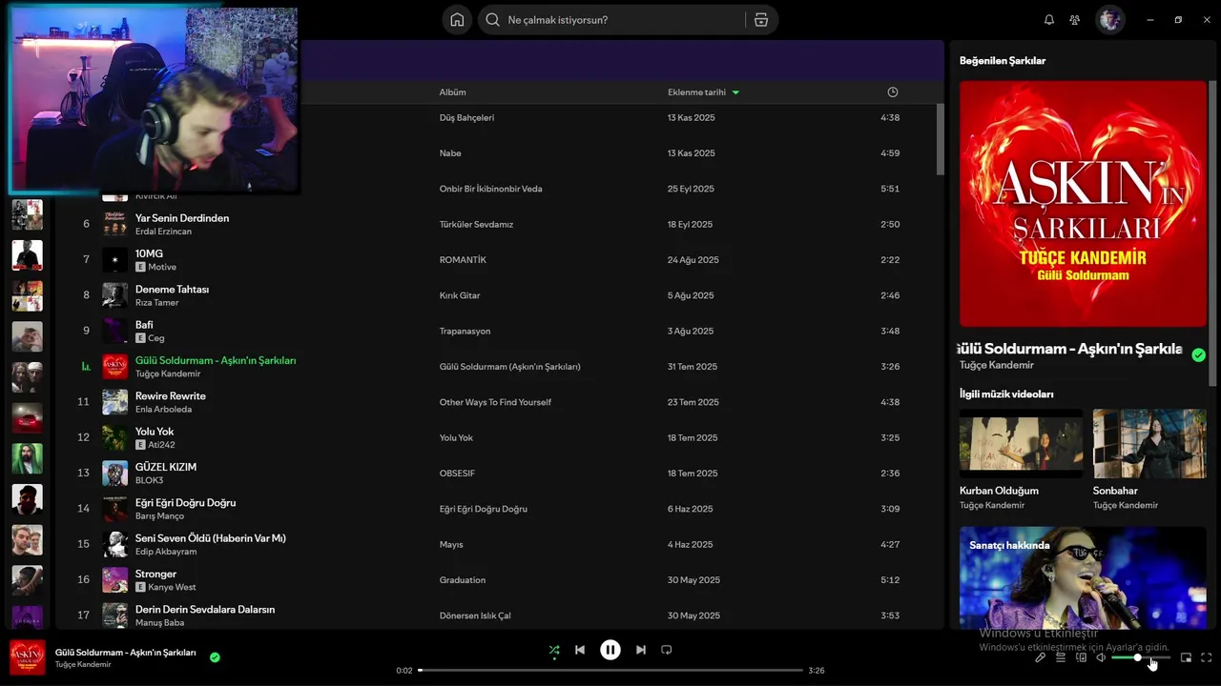Select the 'Bafi' track

(144, 325)
